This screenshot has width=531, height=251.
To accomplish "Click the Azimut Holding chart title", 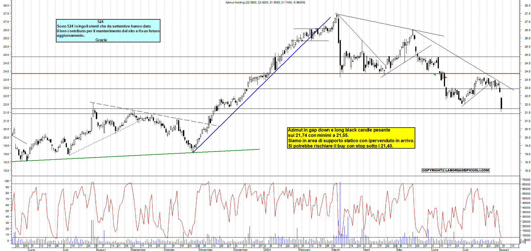I will pos(265,2).
